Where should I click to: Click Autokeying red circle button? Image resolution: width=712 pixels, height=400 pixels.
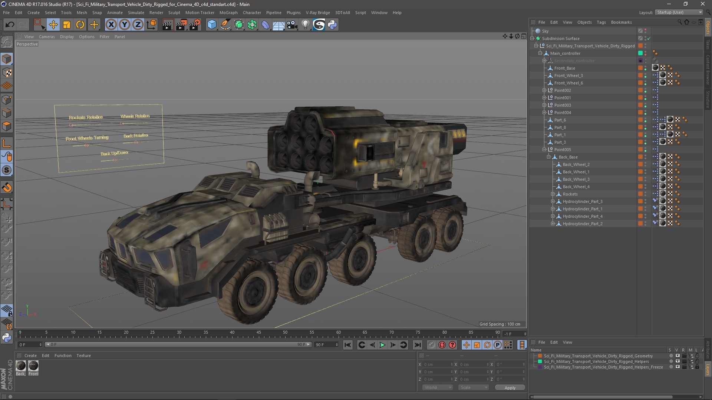click(442, 345)
